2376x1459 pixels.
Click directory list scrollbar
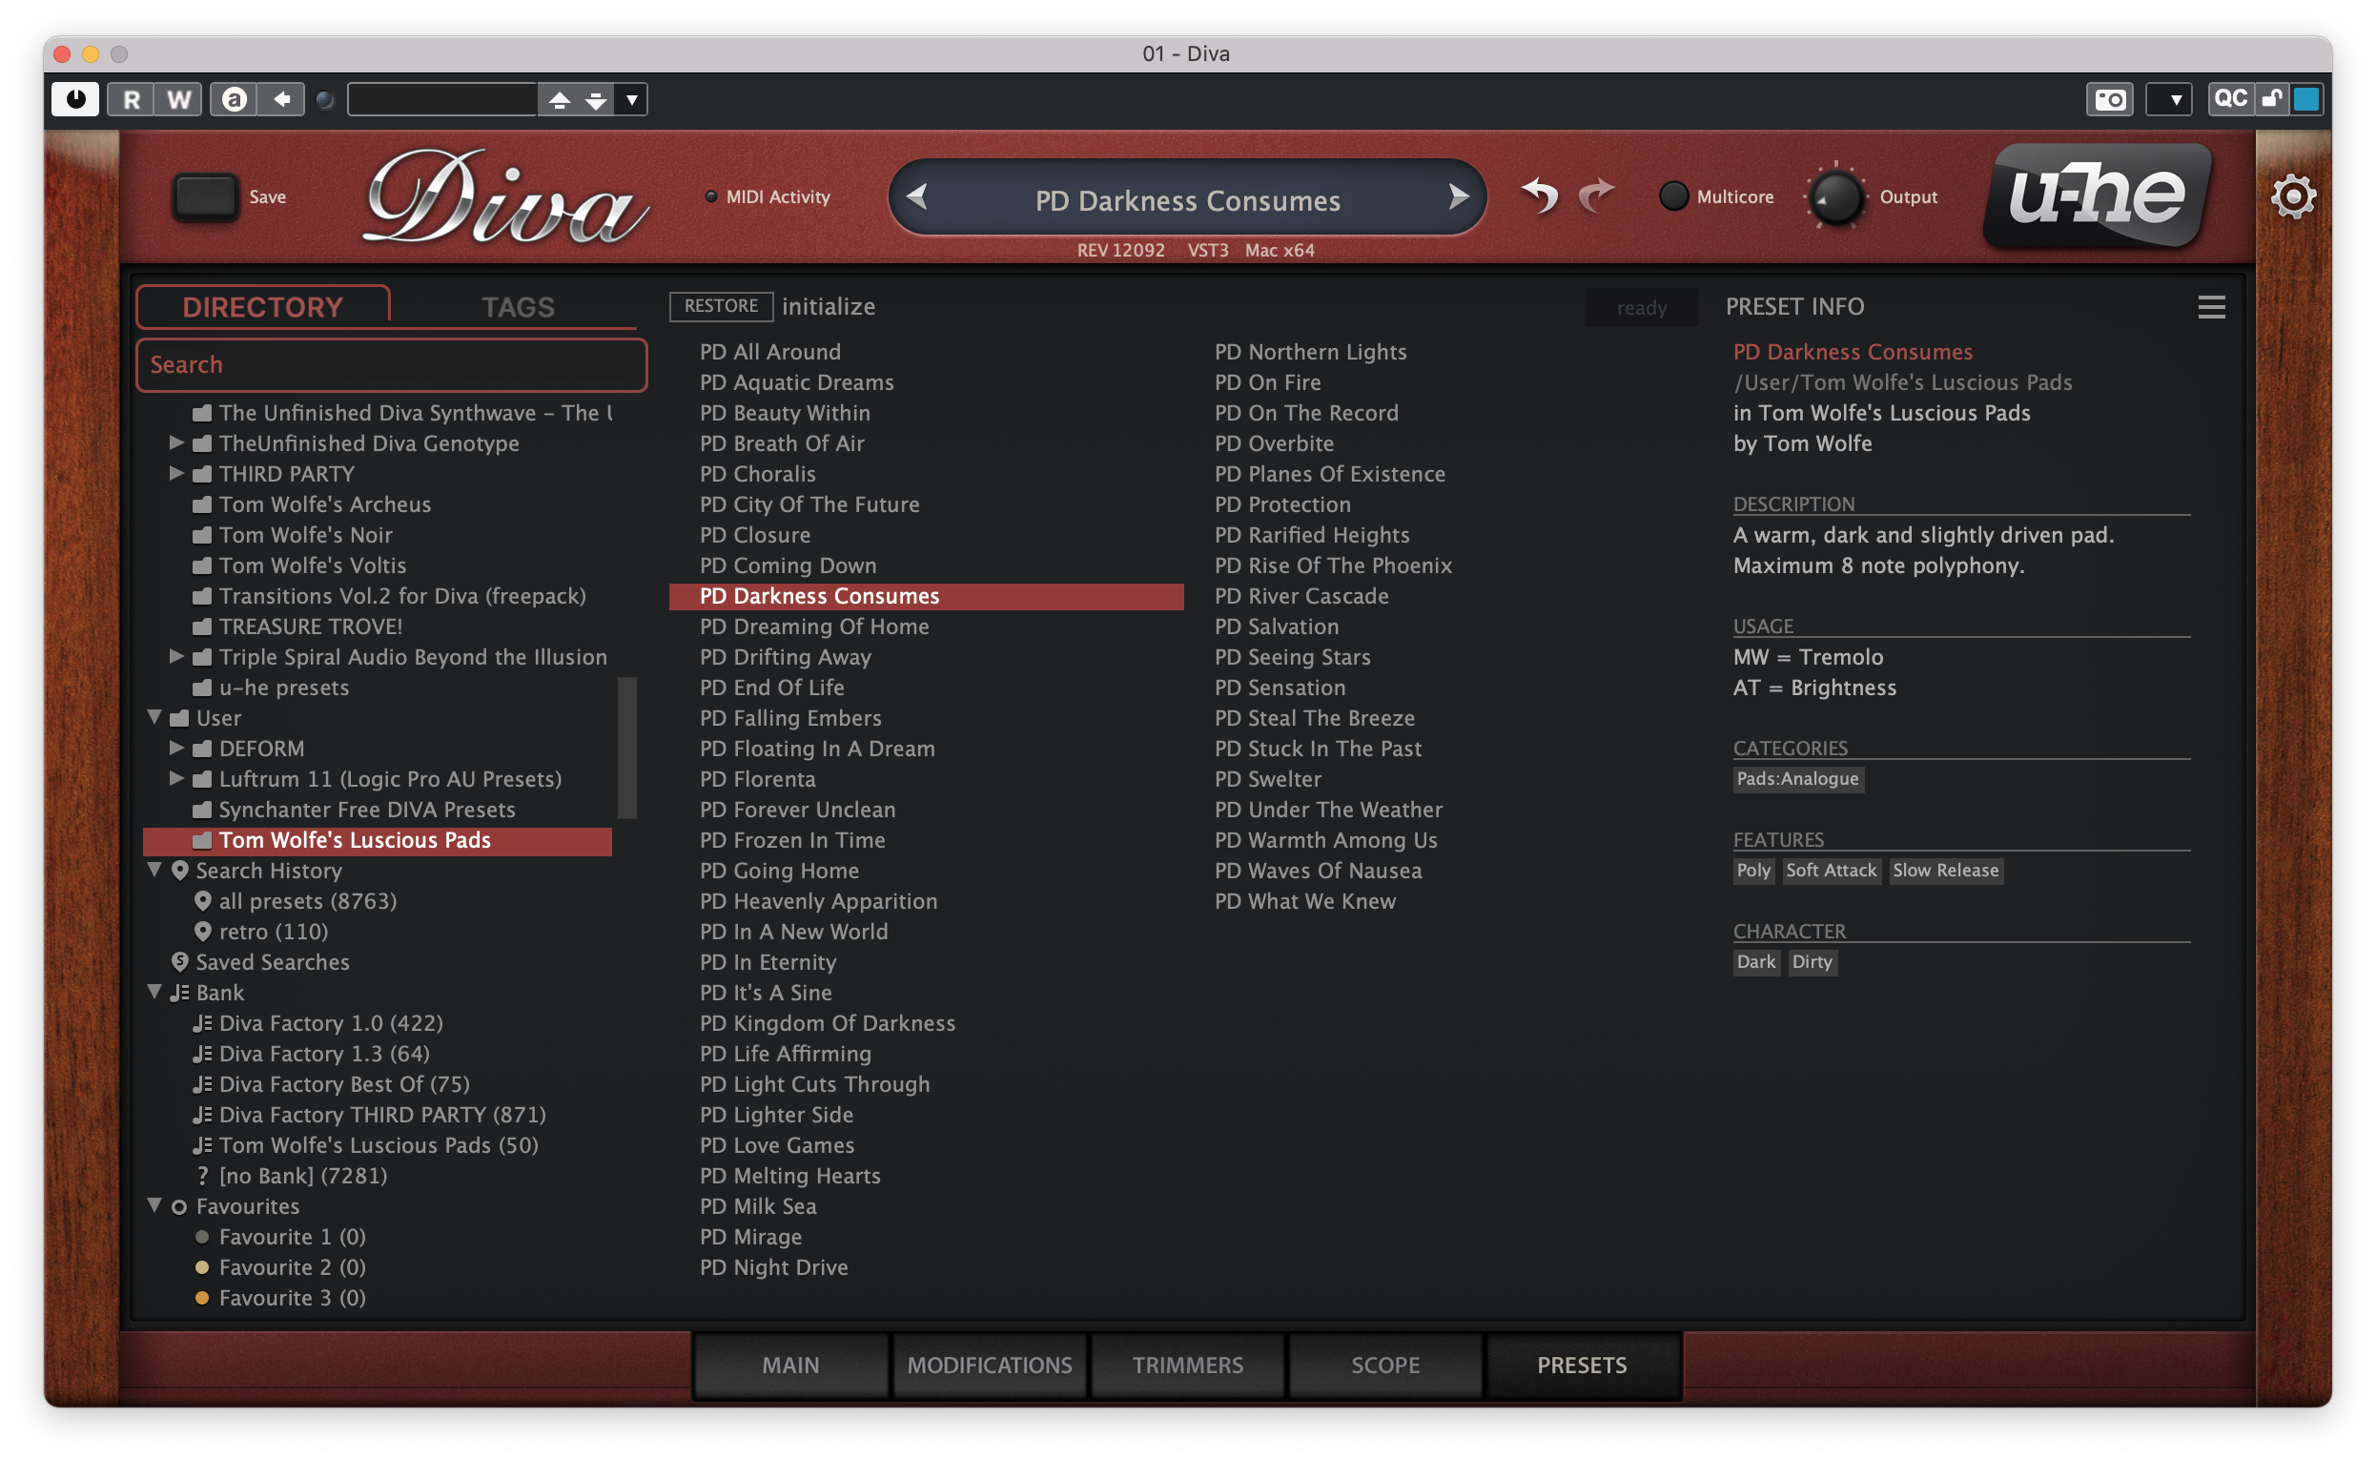tap(627, 748)
